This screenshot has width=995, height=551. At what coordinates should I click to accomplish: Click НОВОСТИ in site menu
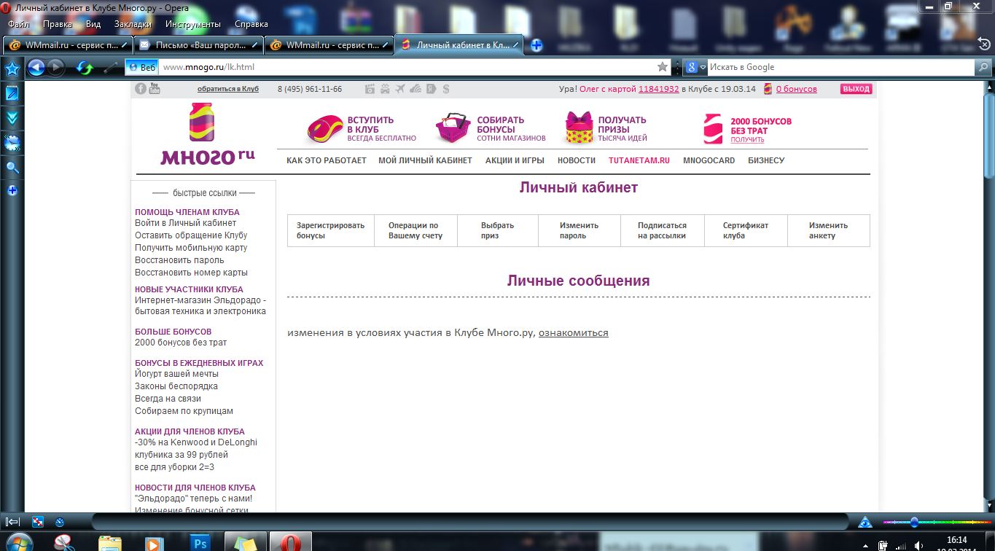[577, 160]
